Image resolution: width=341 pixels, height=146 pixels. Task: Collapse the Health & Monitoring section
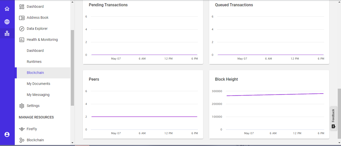coord(43,40)
